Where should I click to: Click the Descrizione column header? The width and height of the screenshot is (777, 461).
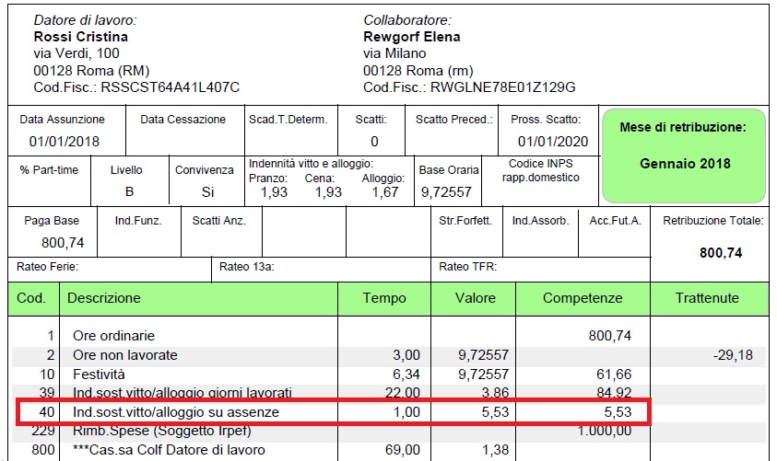pyautogui.click(x=104, y=298)
